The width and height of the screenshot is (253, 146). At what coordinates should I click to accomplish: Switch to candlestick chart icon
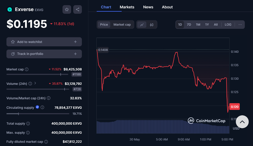(152, 25)
